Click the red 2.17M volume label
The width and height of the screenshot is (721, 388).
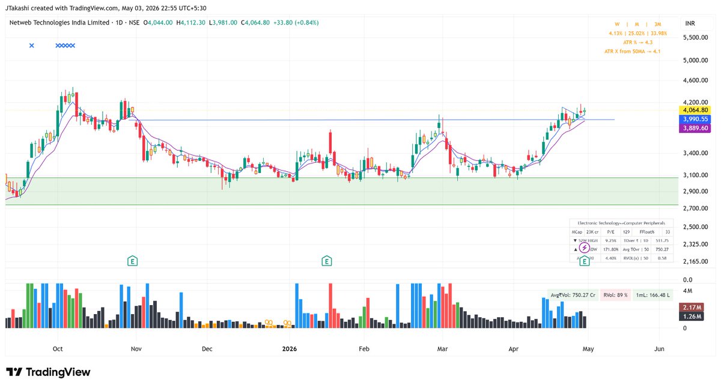click(x=691, y=308)
